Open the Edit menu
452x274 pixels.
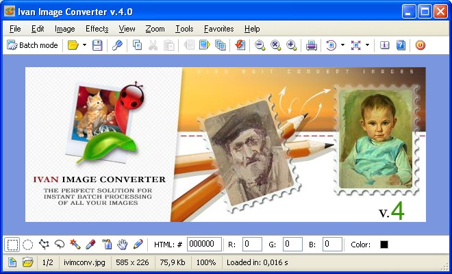[x=38, y=29]
